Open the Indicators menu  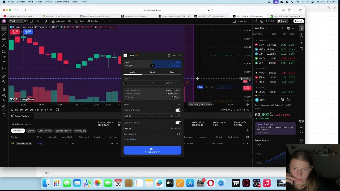(58, 21)
